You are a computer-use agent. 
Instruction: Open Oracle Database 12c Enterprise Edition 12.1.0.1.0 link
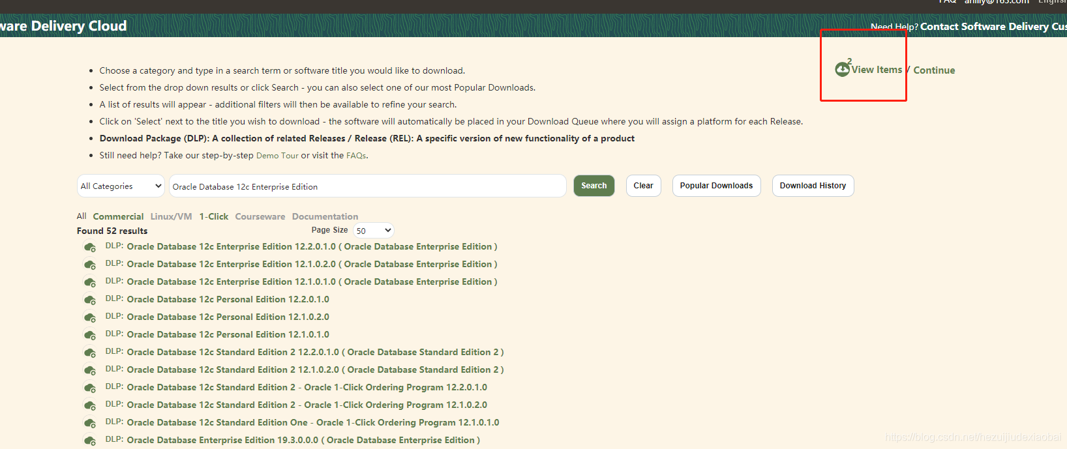pyautogui.click(x=312, y=282)
